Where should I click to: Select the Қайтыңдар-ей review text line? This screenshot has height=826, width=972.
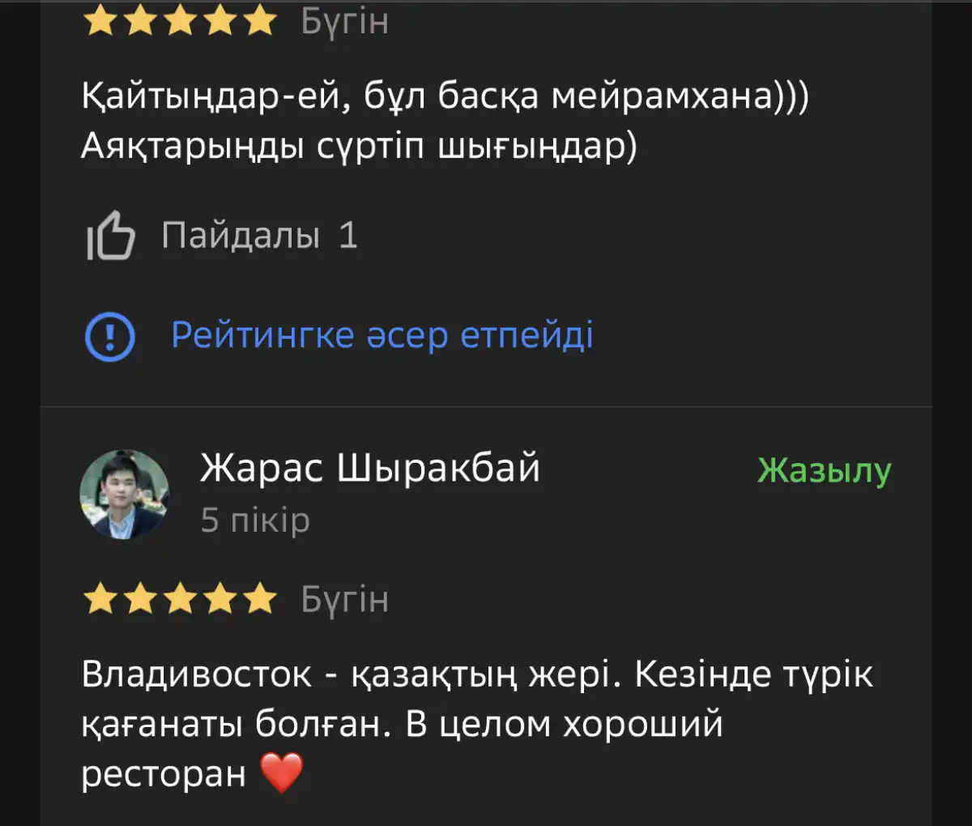pyautogui.click(x=445, y=96)
